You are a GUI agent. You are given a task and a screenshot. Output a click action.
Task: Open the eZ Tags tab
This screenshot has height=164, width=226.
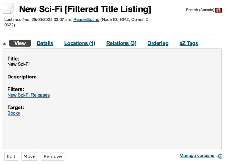(189, 43)
